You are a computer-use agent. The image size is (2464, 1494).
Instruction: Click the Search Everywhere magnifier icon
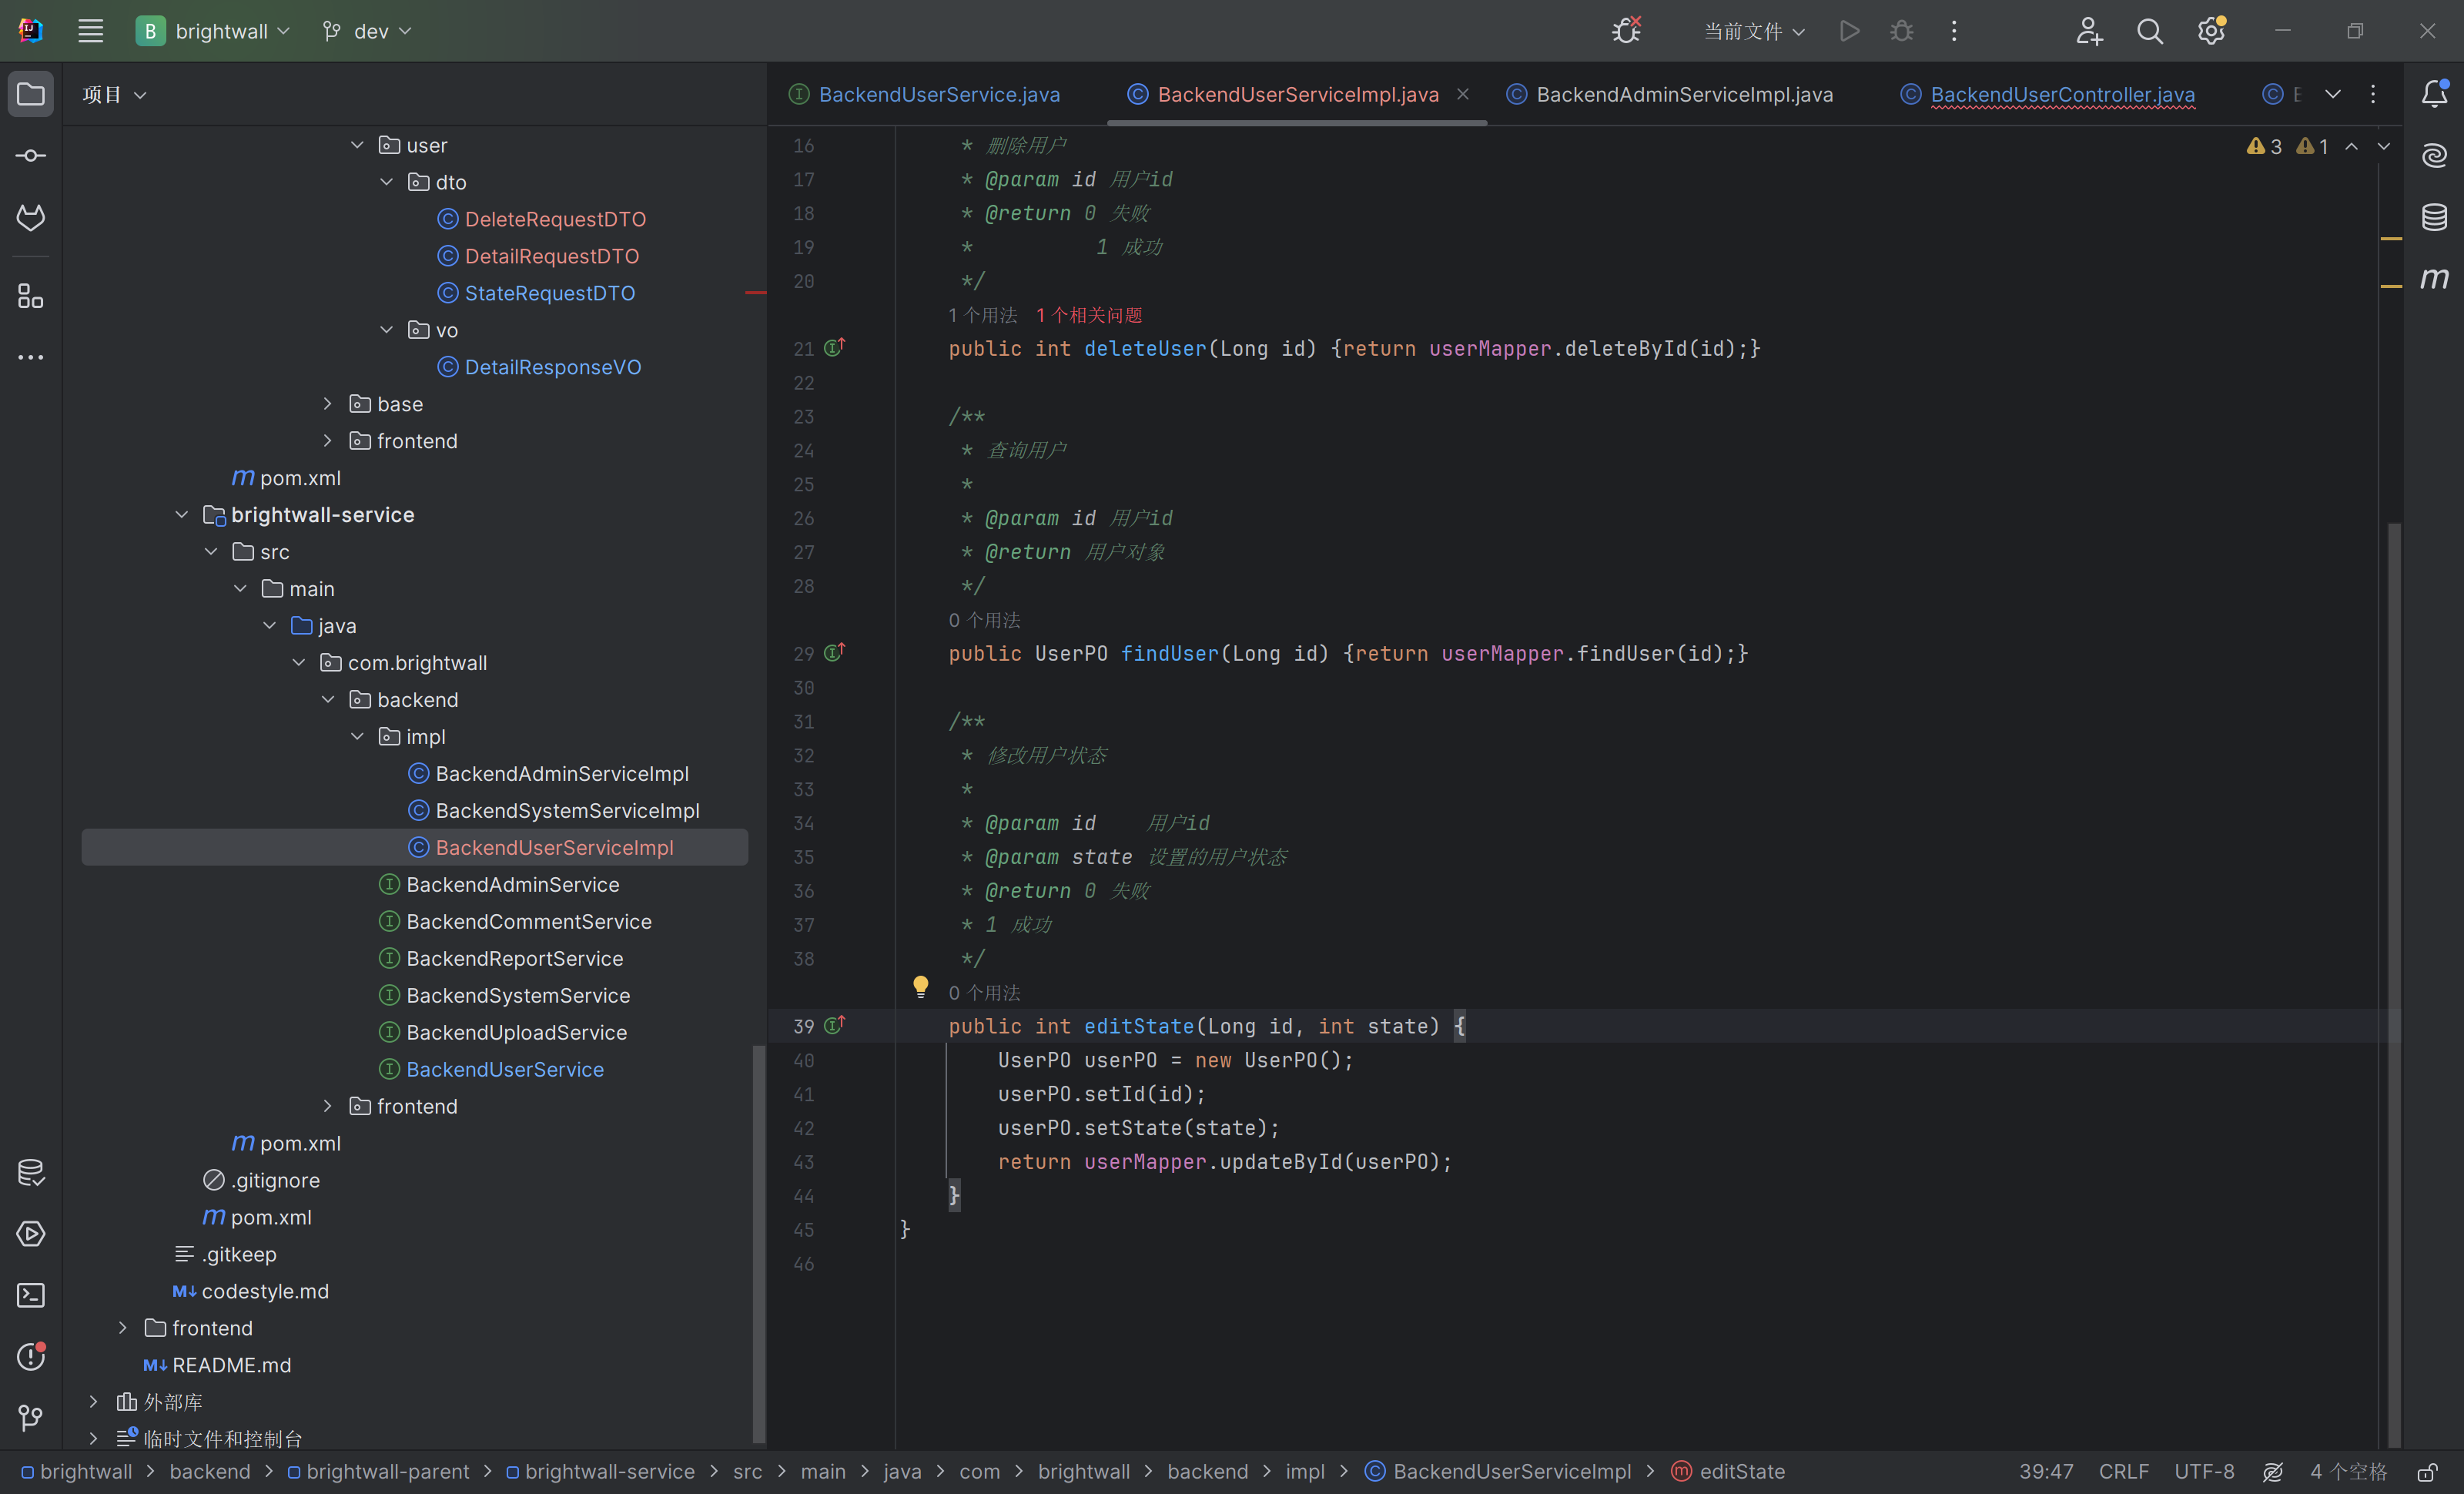(2149, 31)
